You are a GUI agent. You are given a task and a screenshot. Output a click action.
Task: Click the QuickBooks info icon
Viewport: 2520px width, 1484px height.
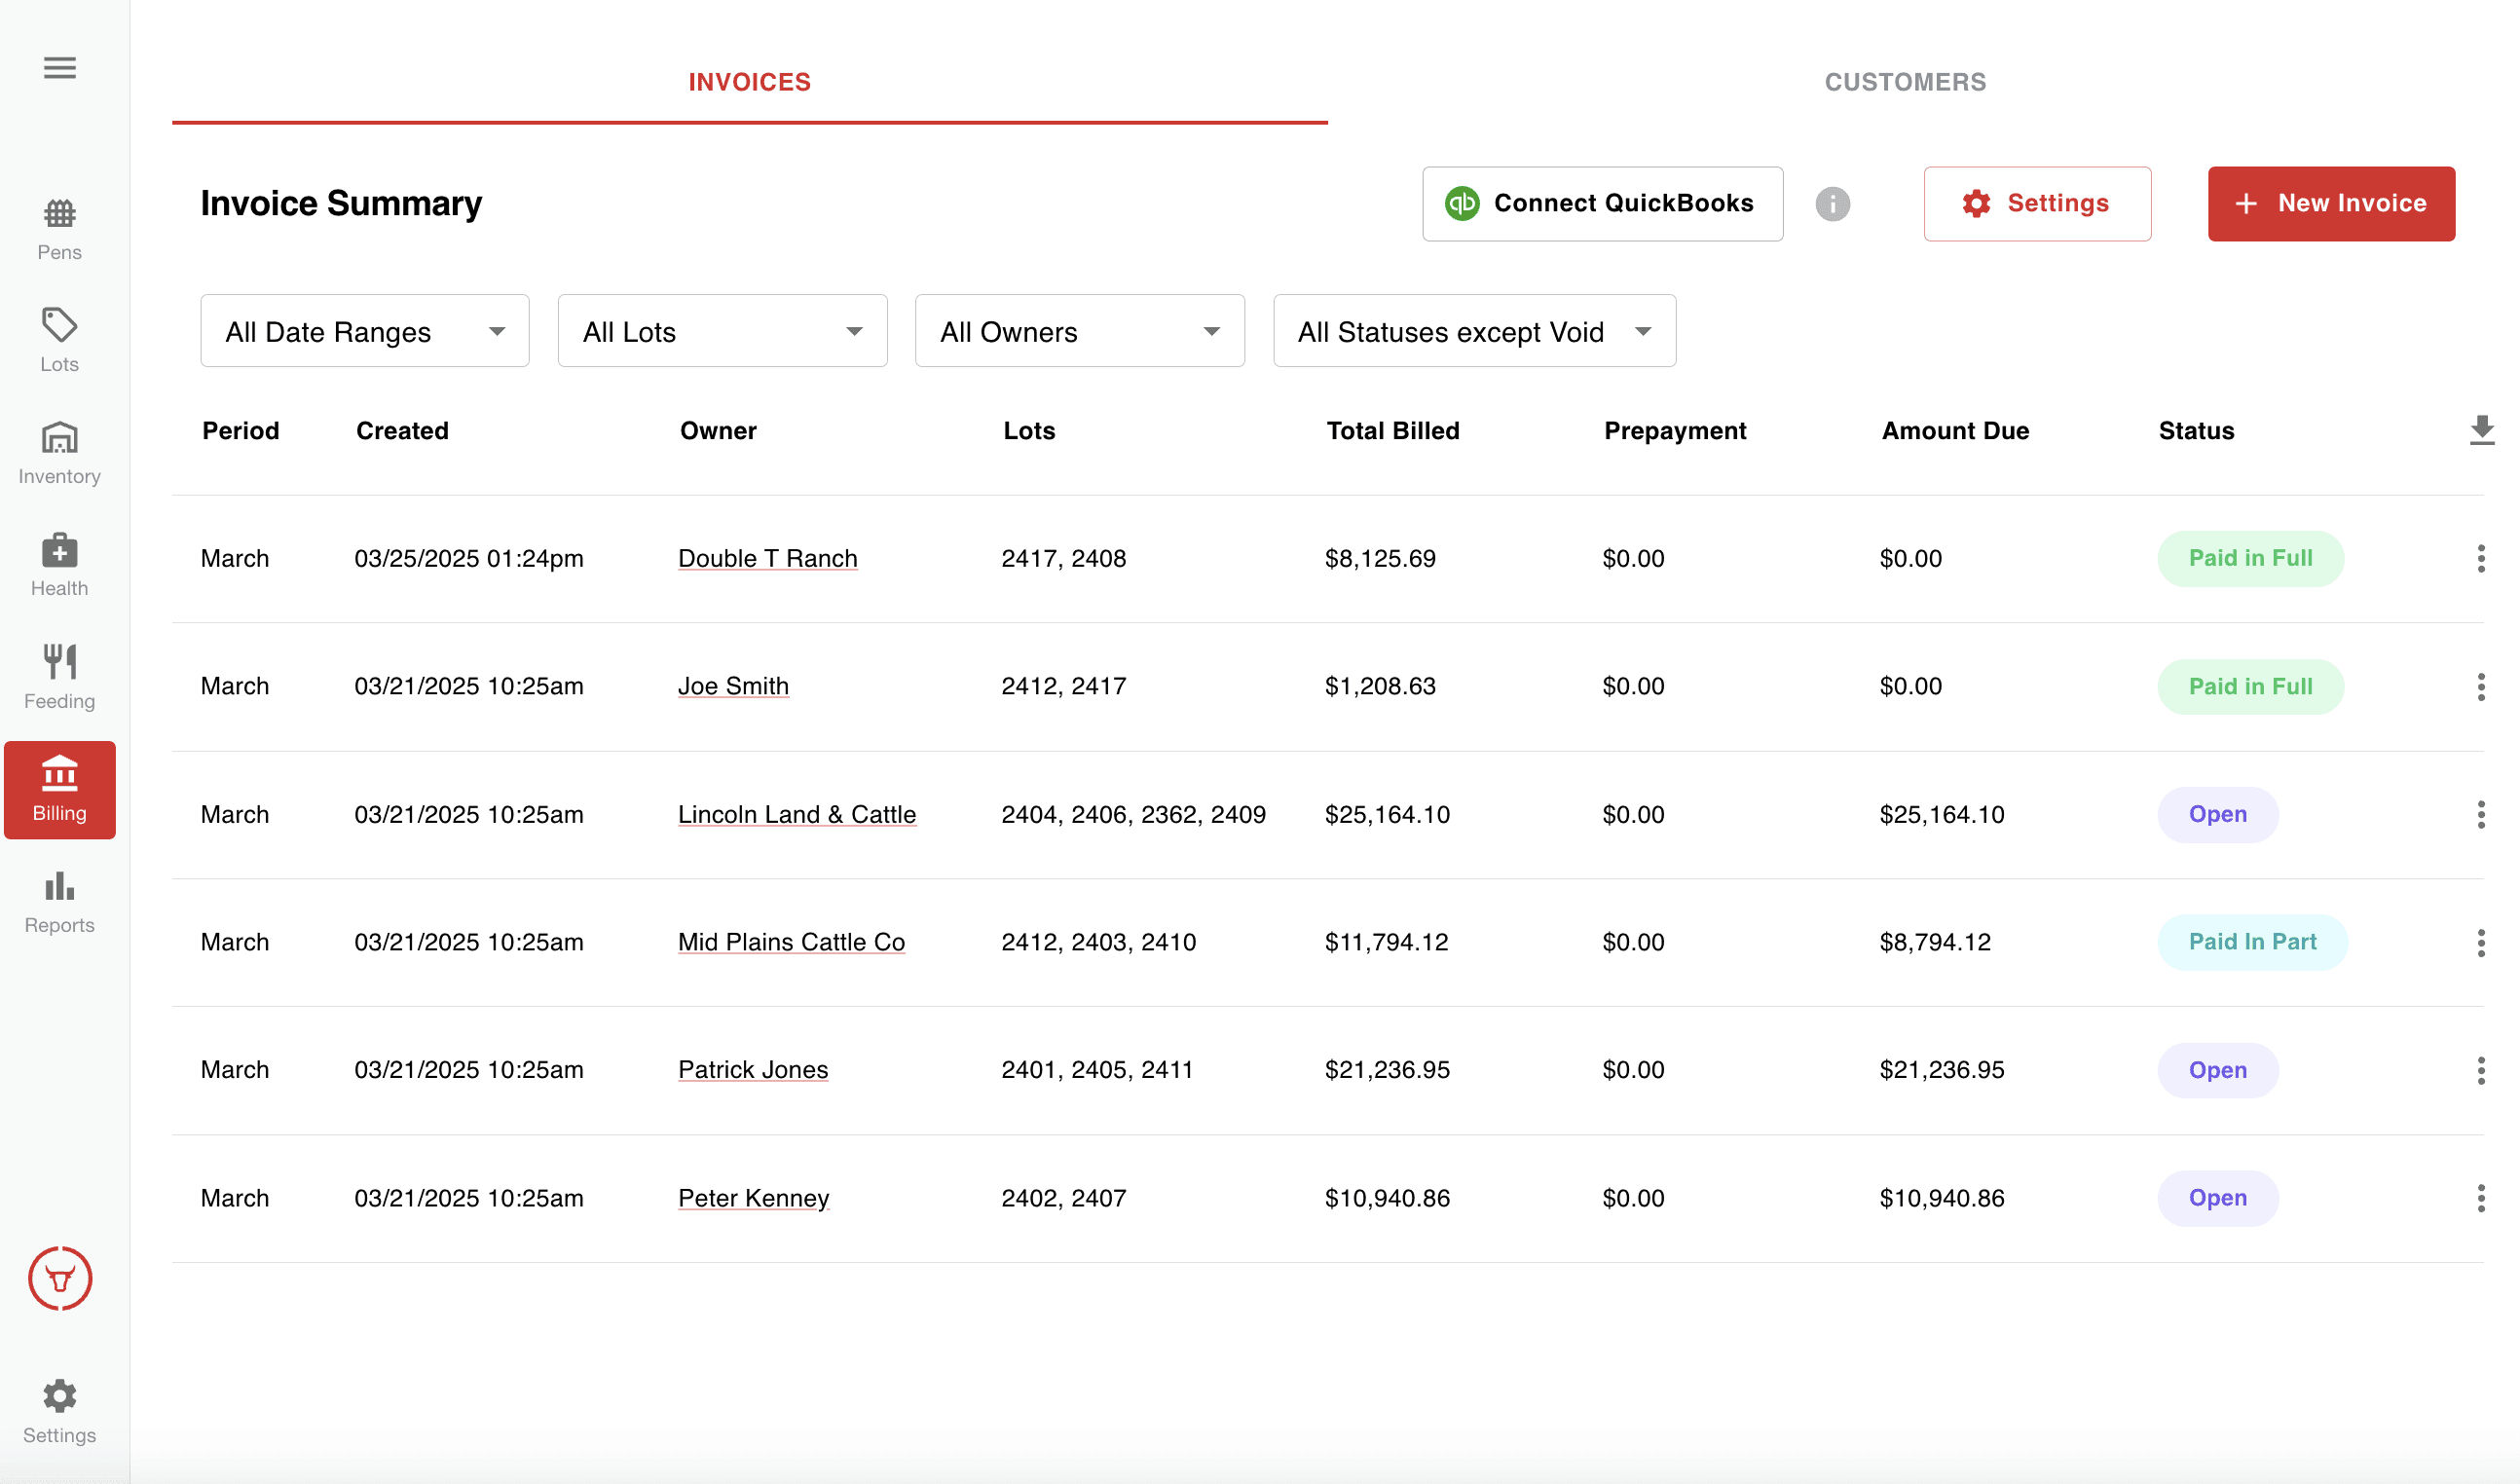[x=1832, y=204]
